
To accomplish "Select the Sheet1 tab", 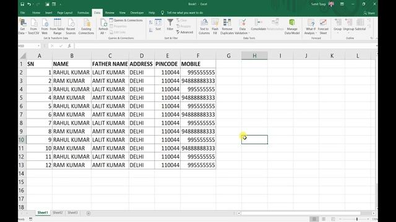I will [x=43, y=213].
